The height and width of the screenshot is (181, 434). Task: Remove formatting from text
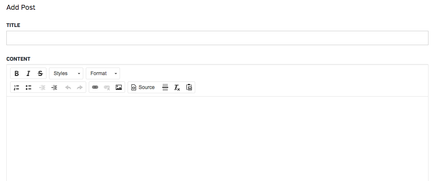pyautogui.click(x=177, y=87)
